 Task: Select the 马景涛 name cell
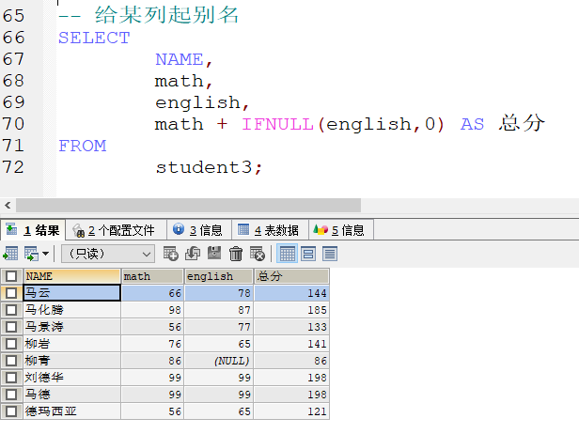[72, 327]
